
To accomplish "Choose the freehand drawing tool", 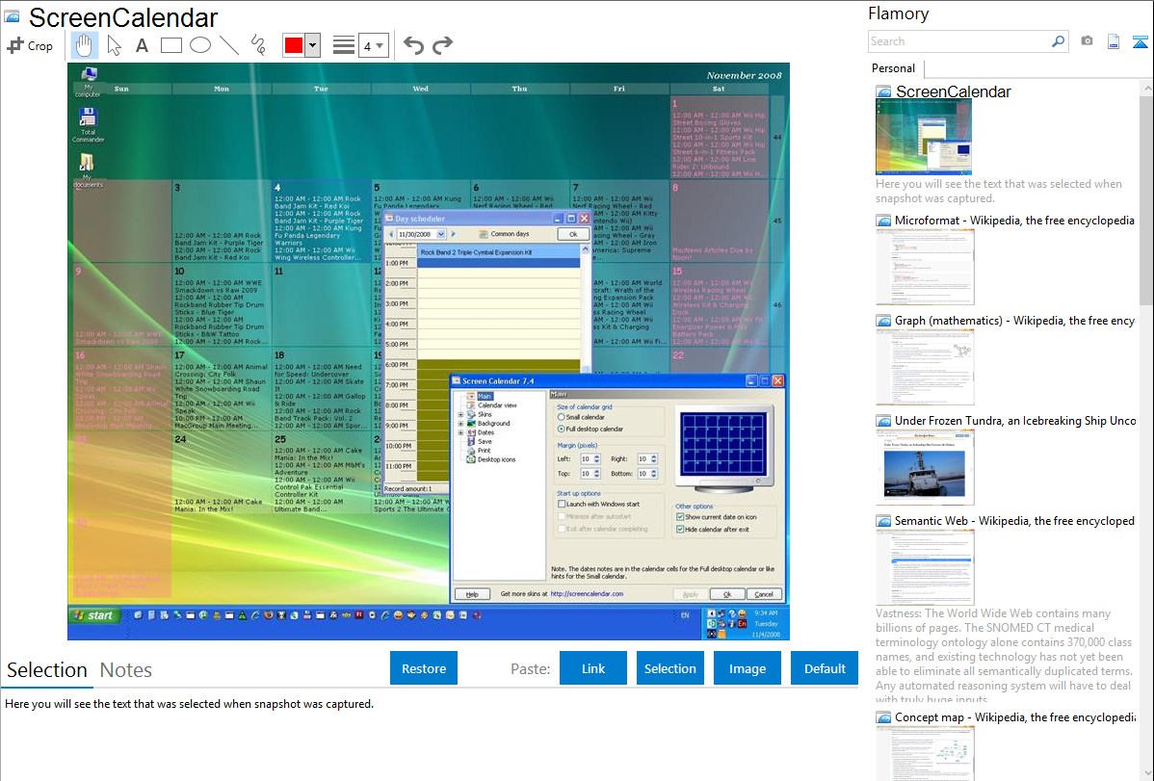I will pos(257,45).
